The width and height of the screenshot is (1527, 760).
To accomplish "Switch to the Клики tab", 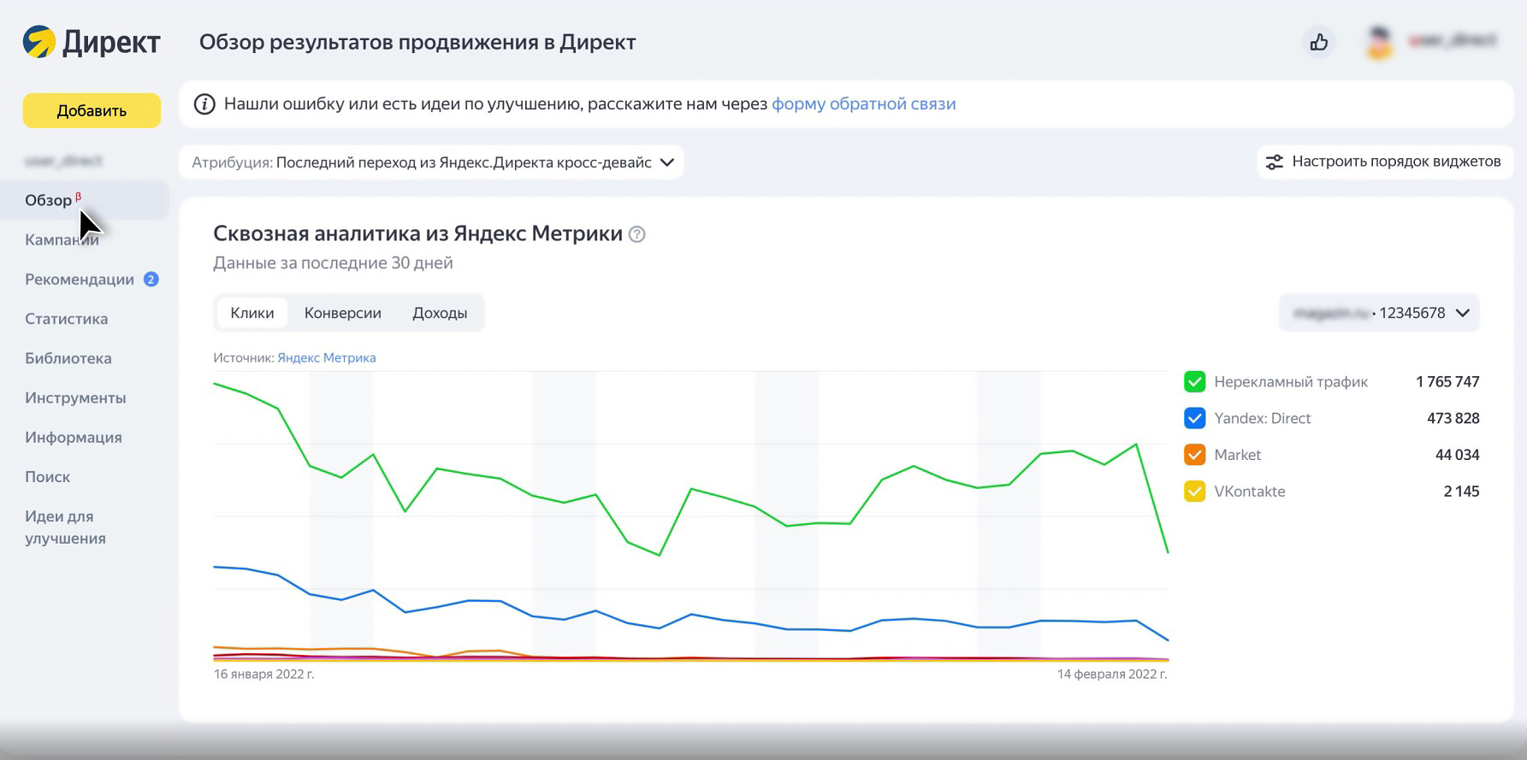I will coord(252,313).
